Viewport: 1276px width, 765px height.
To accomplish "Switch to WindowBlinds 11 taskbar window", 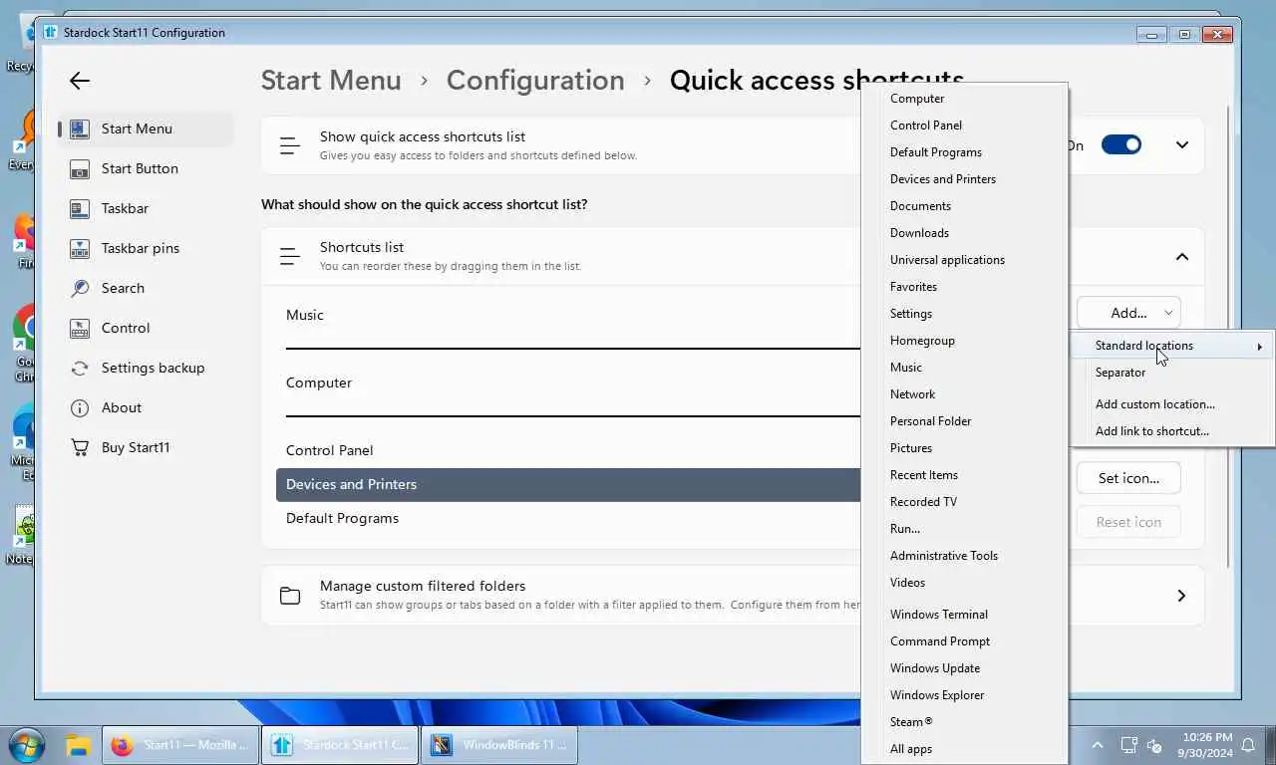I will (500, 745).
